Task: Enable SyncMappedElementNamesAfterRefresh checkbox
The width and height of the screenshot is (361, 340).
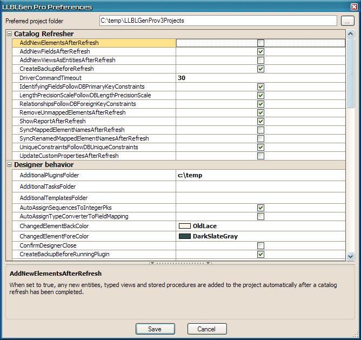Action: (260, 130)
